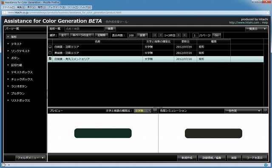
Task: Click the 新規作成 button
Action: pyautogui.click(x=187, y=158)
